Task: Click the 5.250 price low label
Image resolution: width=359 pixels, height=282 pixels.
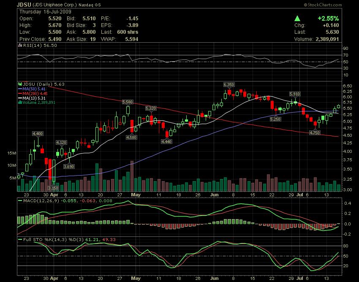Action: pyautogui.click(x=275, y=119)
